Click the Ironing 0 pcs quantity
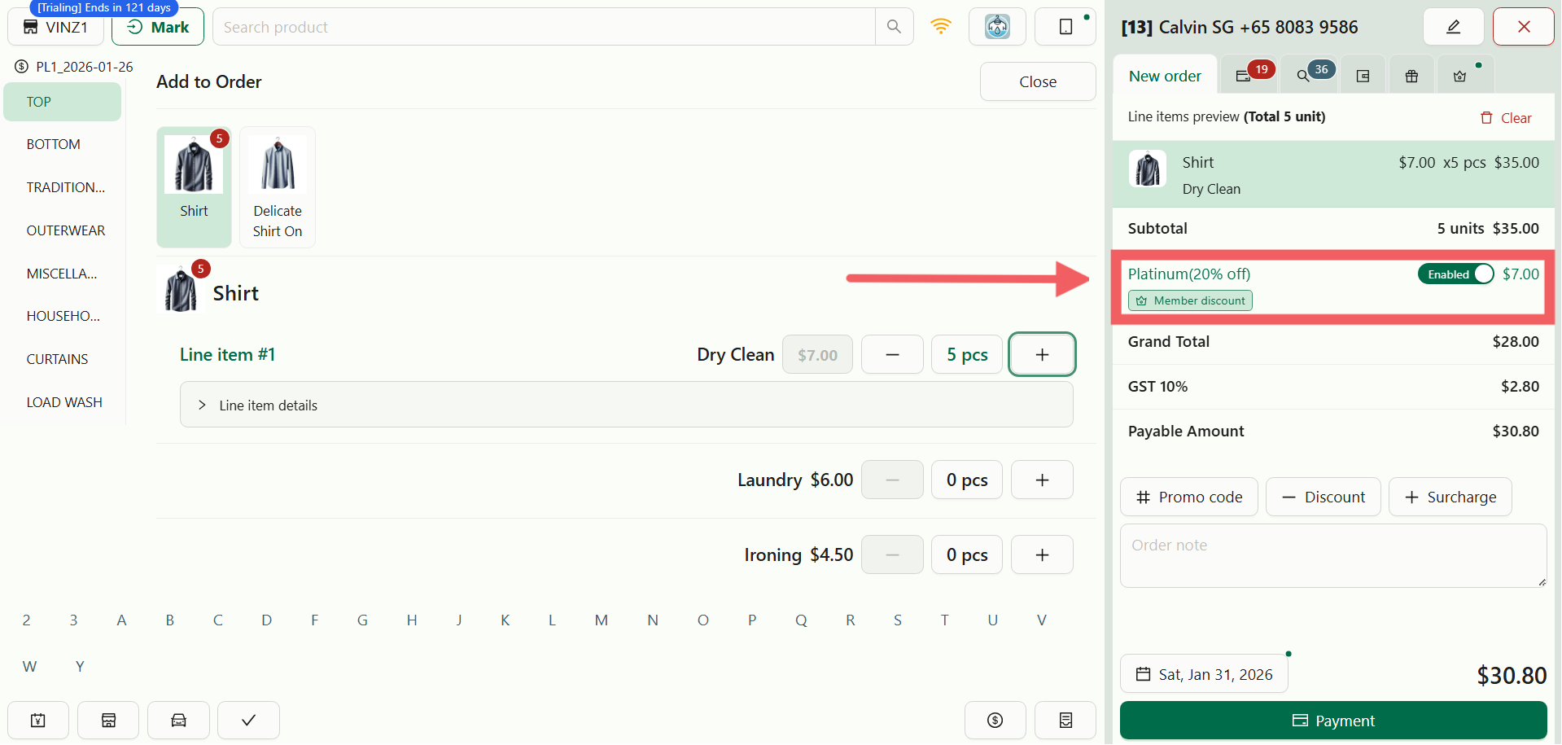Image resolution: width=1562 pixels, height=745 pixels. (x=967, y=554)
